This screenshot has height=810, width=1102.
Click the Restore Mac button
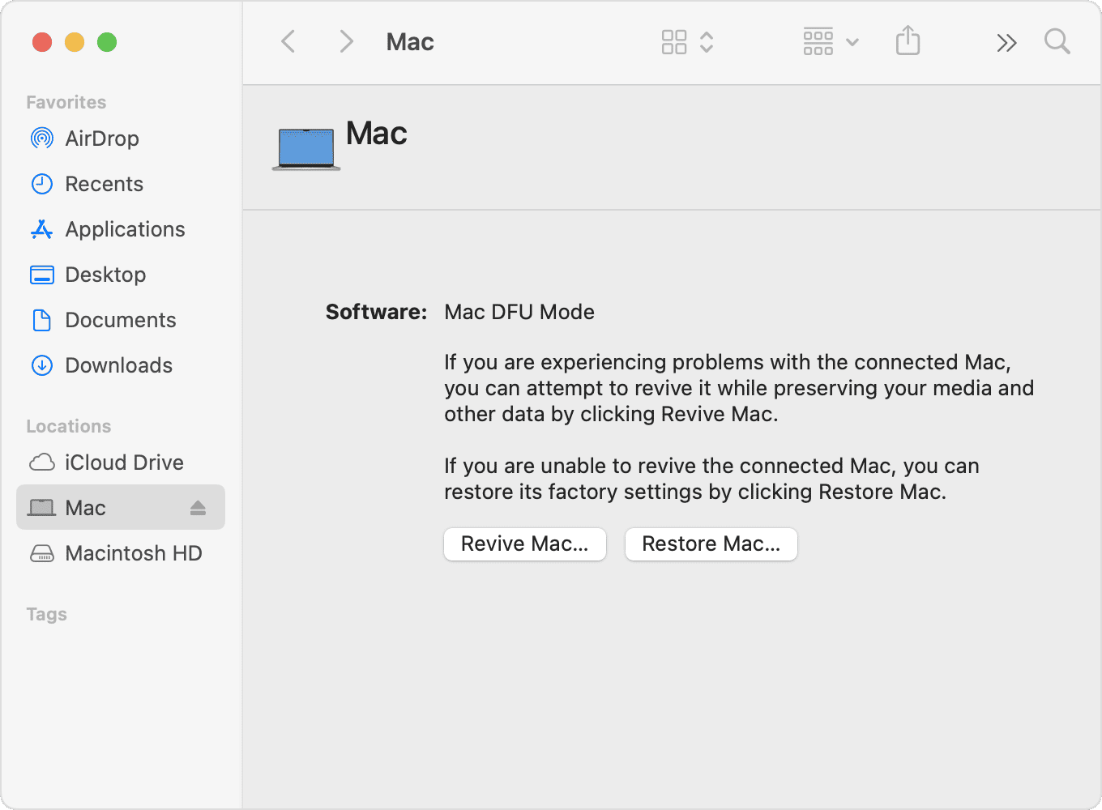click(711, 544)
